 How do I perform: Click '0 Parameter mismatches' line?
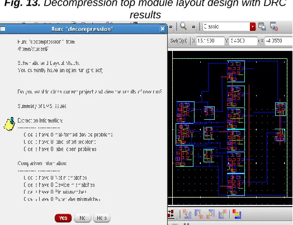(62, 199)
